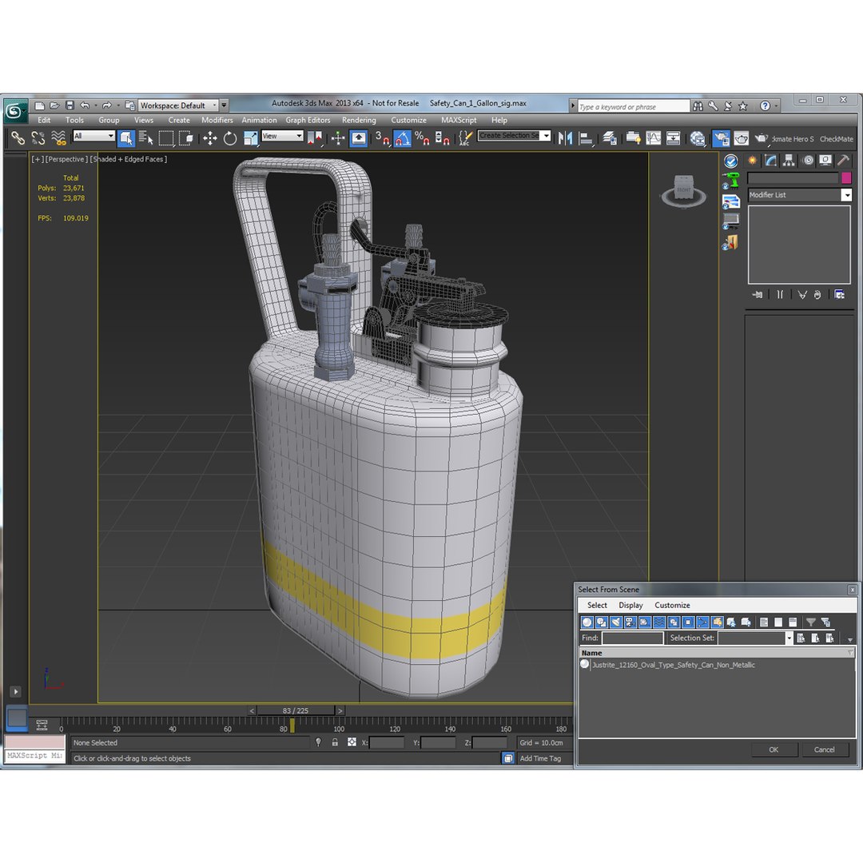Click Add Time Tag in the status bar
863x863 pixels.
point(540,758)
